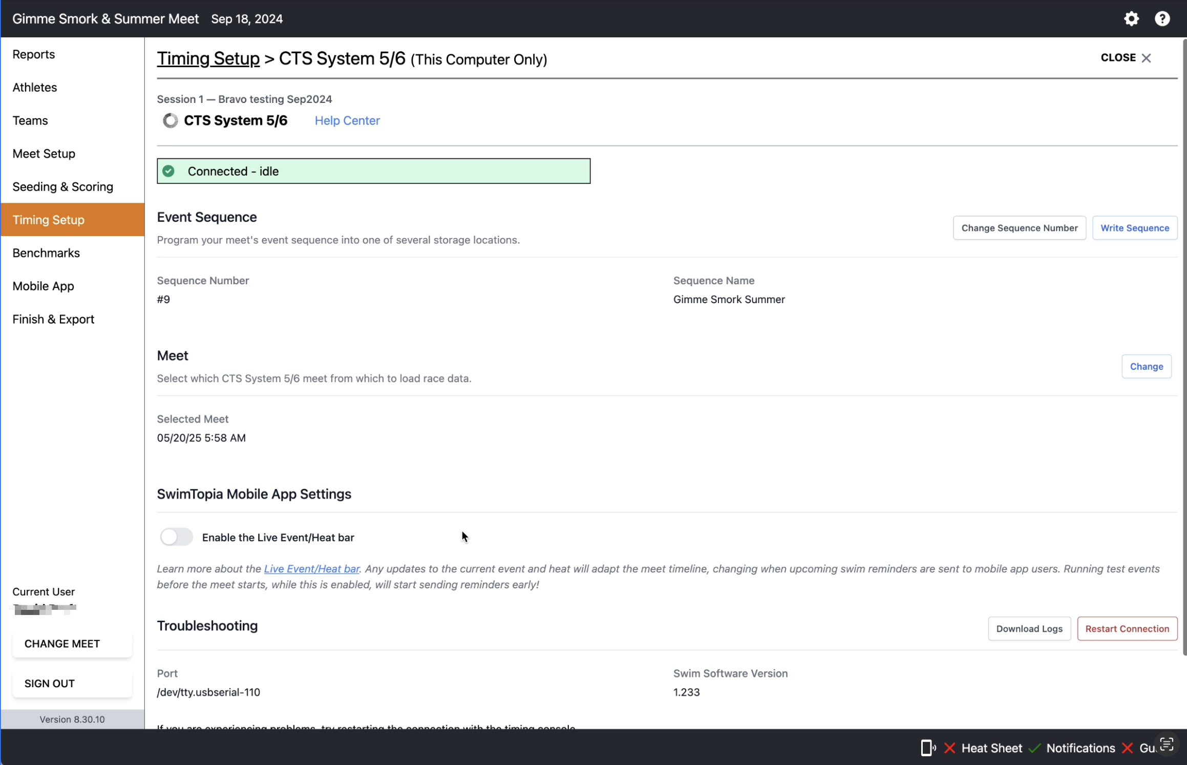Click the Restart Connection button
1187x765 pixels.
pyautogui.click(x=1127, y=629)
